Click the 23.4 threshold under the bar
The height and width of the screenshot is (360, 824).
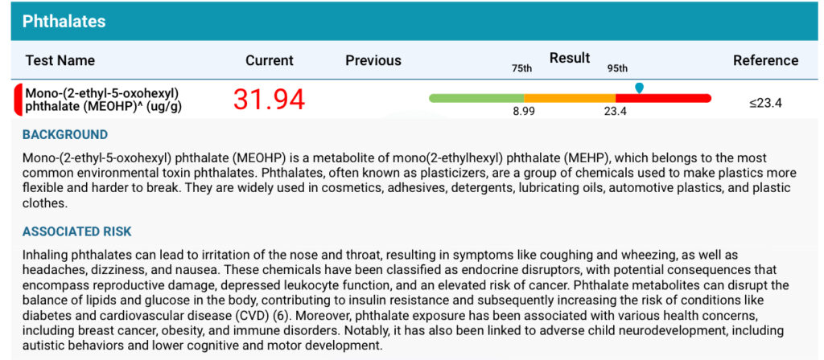615,112
